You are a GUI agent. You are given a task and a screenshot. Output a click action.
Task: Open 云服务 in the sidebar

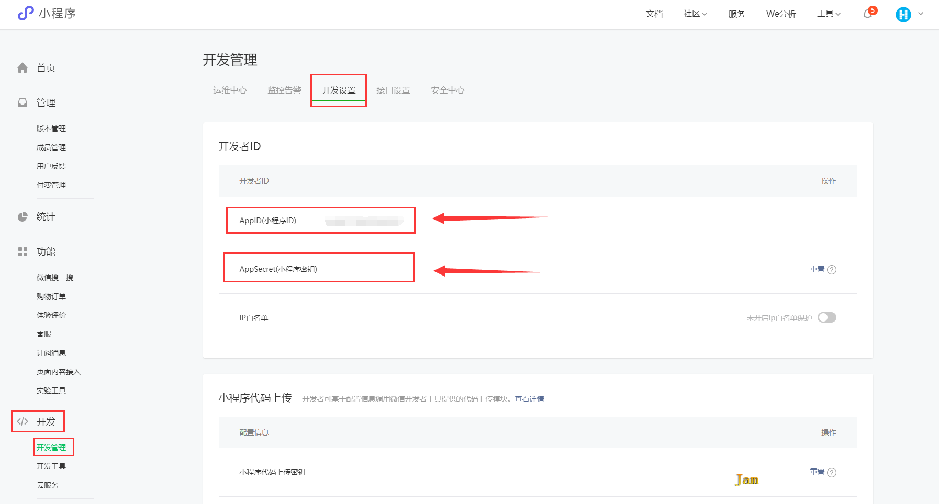48,485
